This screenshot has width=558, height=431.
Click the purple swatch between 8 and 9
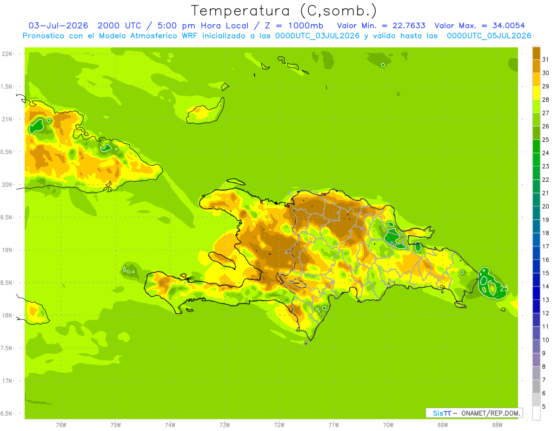(536, 359)
